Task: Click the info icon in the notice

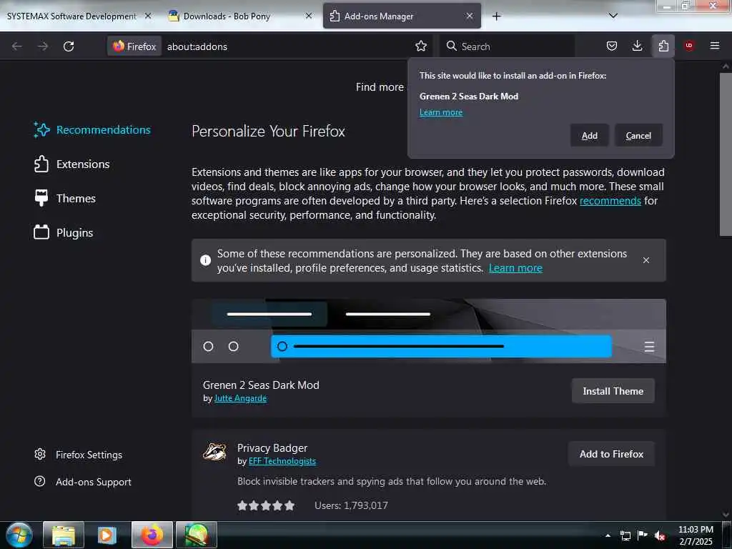Action: [205, 260]
